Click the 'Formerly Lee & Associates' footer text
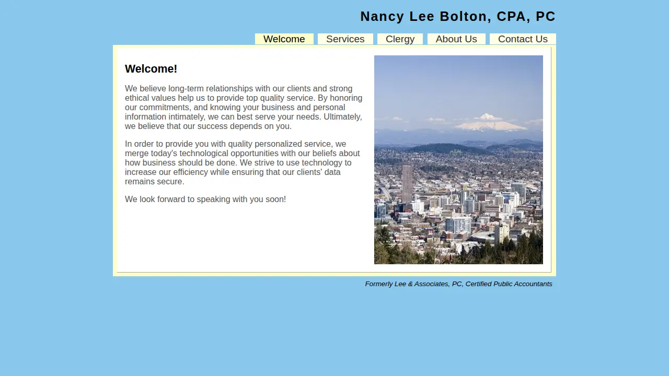Screen dimensions: 669x376 [x=459, y=284]
